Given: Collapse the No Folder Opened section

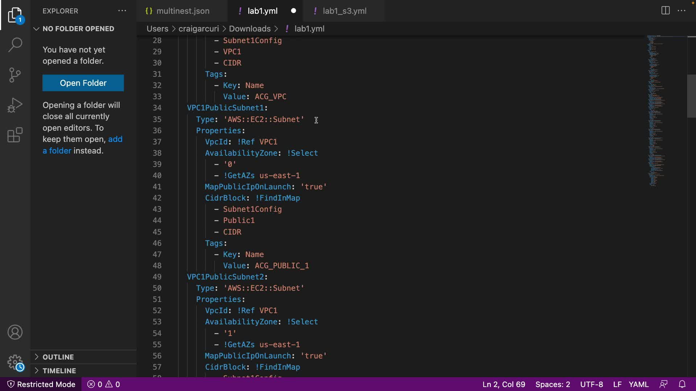Looking at the screenshot, I should [x=78, y=29].
